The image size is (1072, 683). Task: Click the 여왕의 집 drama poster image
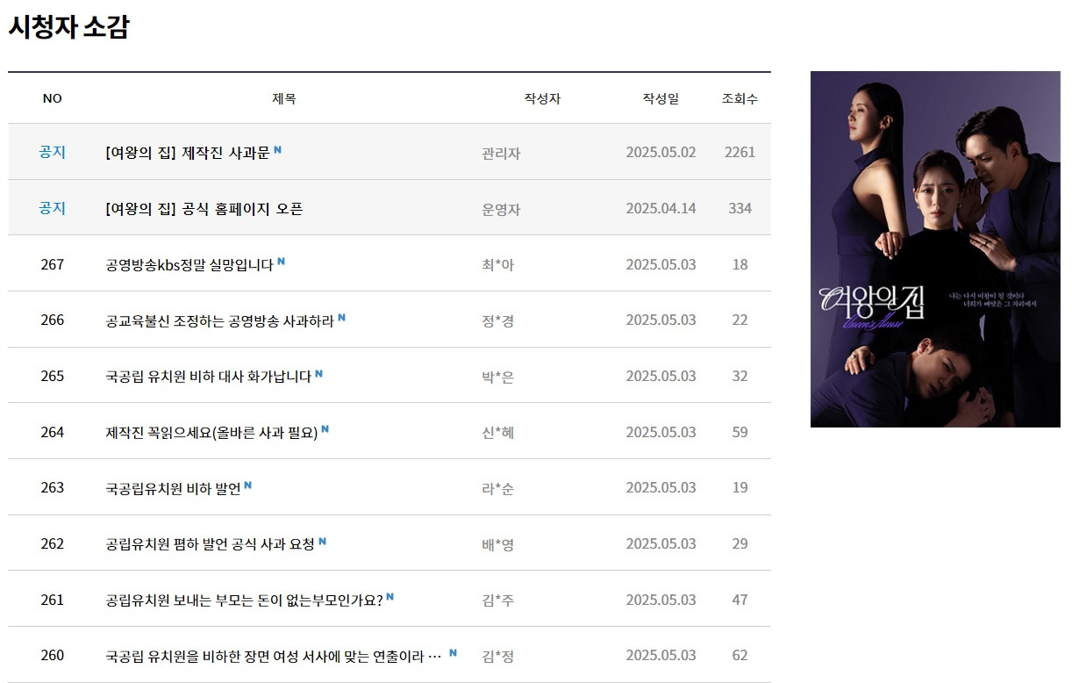click(x=935, y=249)
